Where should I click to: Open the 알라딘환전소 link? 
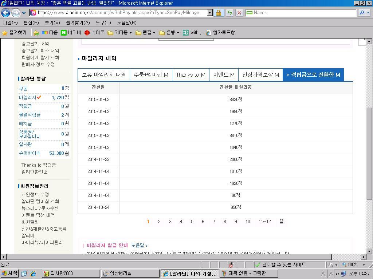click(x=35, y=172)
